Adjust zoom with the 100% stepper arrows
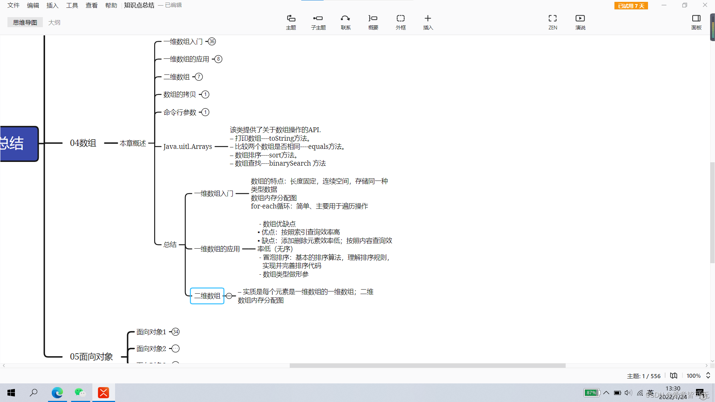The width and height of the screenshot is (715, 402). [708, 376]
